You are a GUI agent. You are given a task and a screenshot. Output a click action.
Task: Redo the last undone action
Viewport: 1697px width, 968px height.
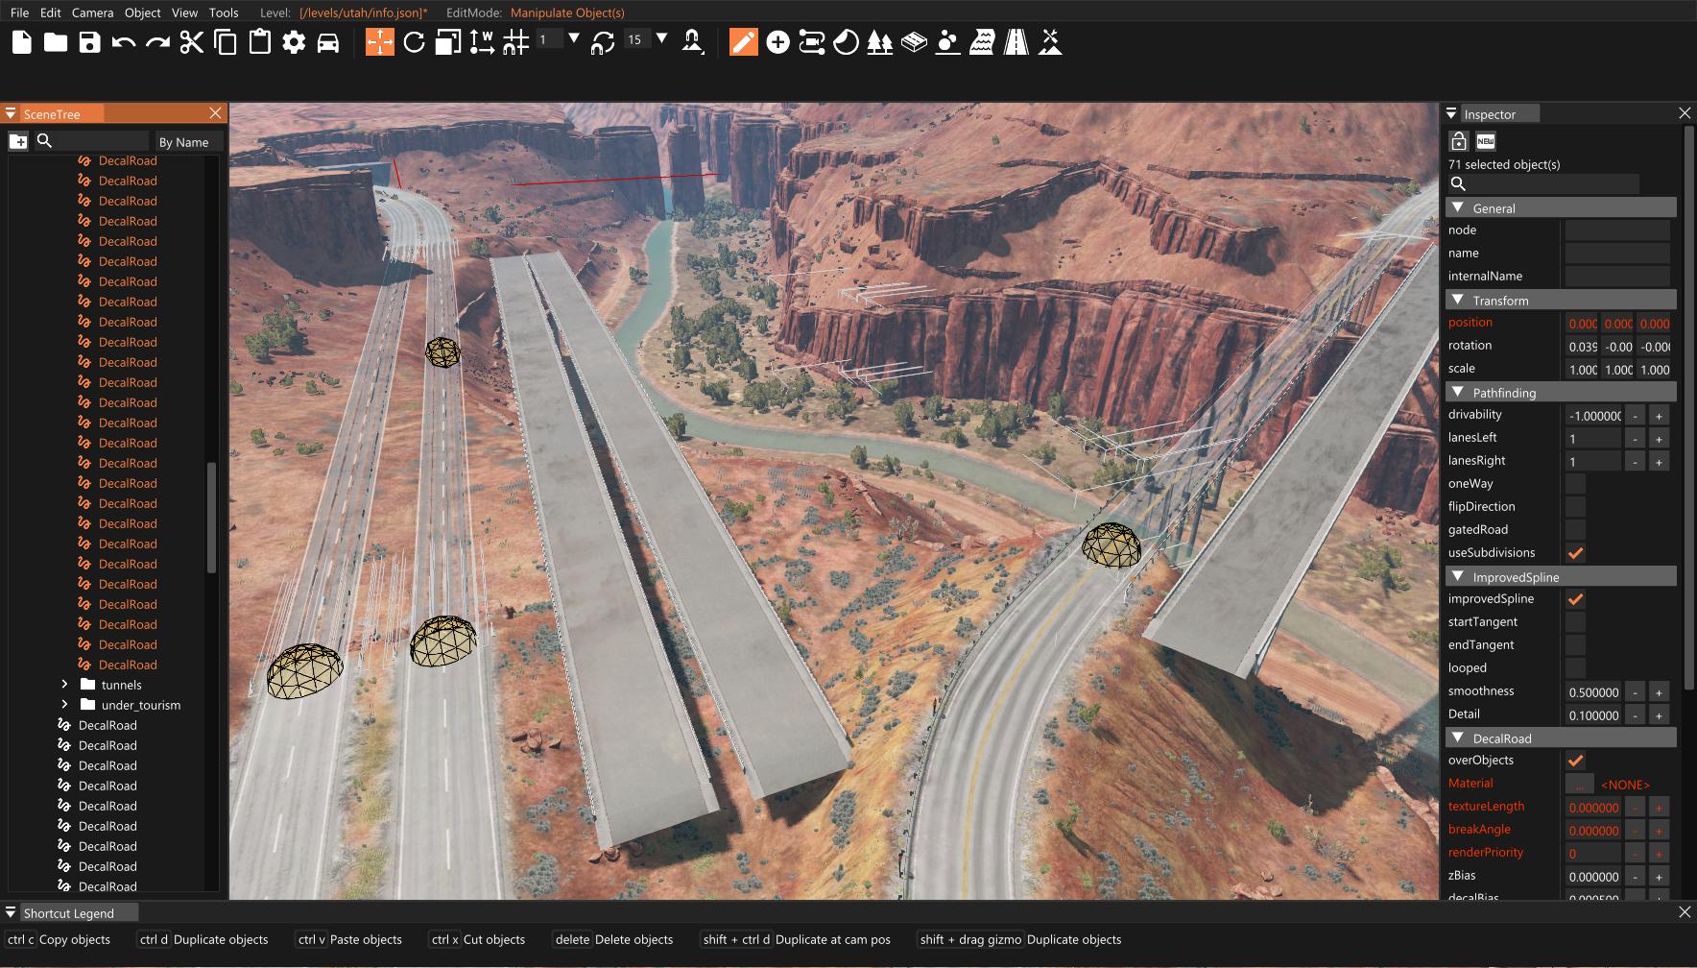coord(157,42)
